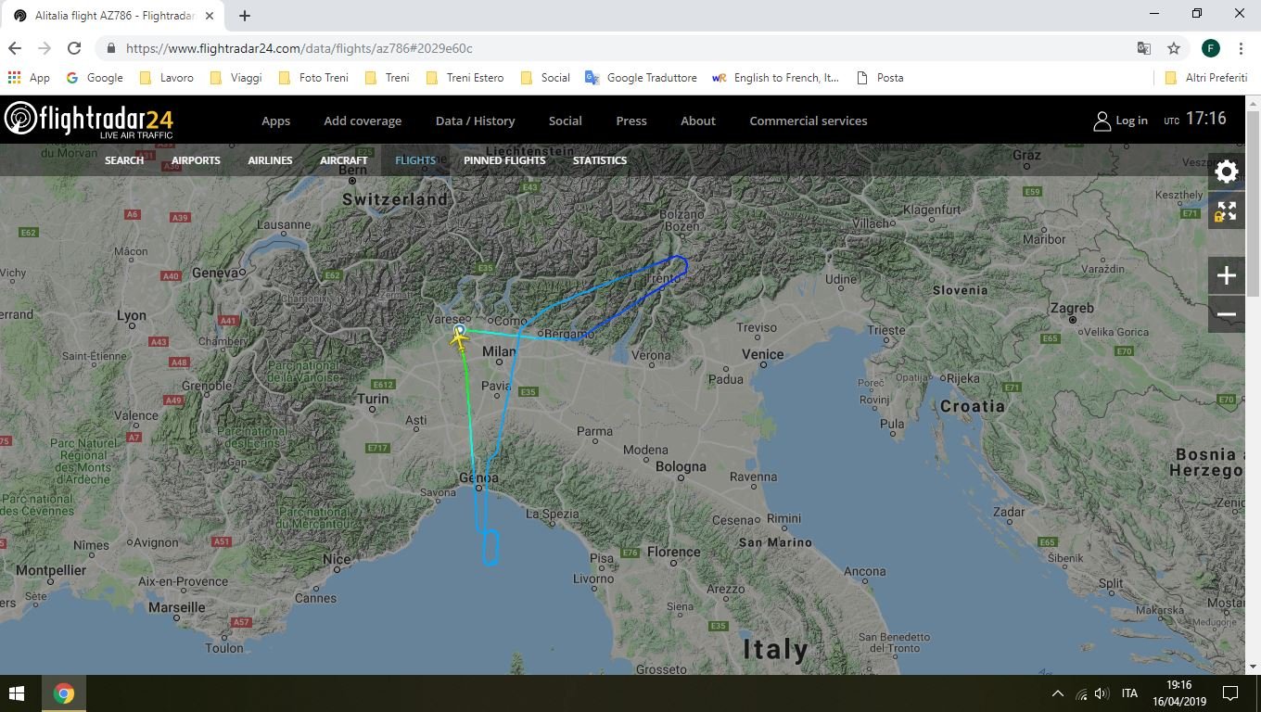Select the AIRPORTS tab

click(x=196, y=160)
